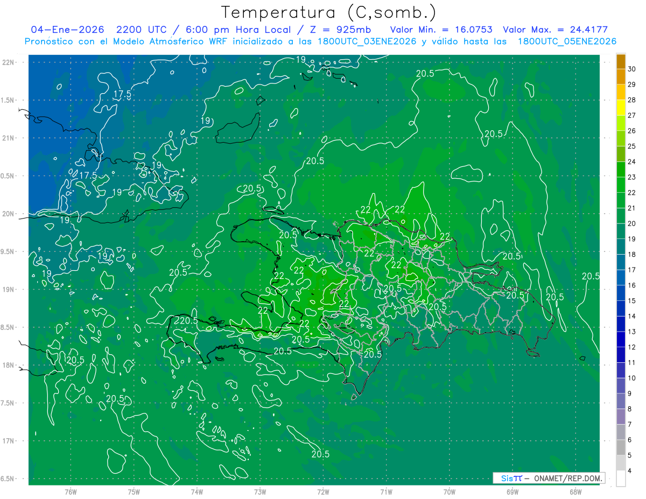Viewport: 646px width, 499px height.
Task: Click color scale label "23"
Action: click(x=632, y=177)
